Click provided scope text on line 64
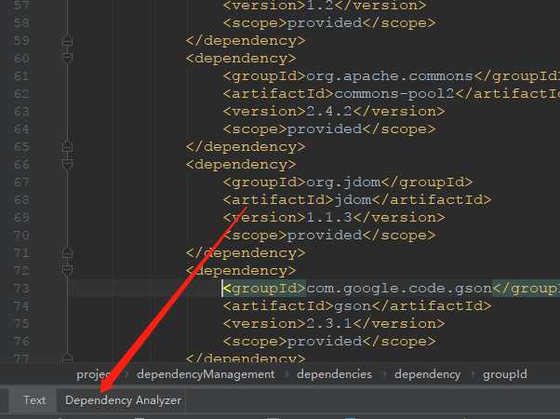 325,129
